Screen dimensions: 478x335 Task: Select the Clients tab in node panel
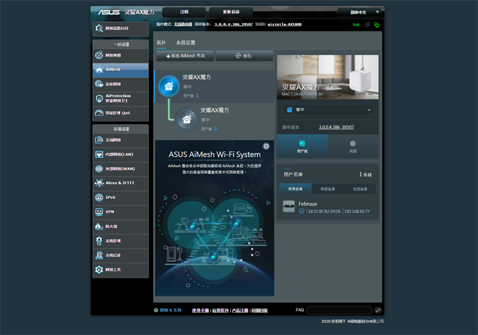(x=303, y=147)
